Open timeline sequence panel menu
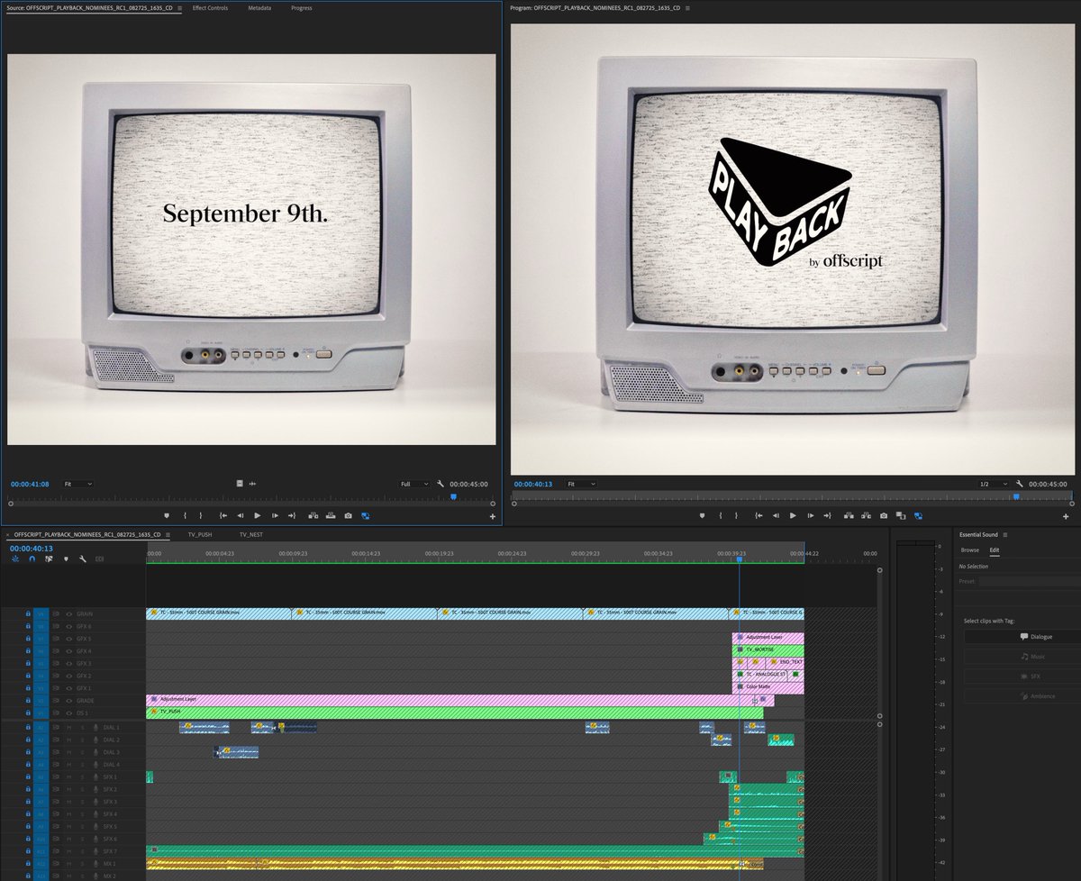The height and width of the screenshot is (881, 1081). point(166,534)
